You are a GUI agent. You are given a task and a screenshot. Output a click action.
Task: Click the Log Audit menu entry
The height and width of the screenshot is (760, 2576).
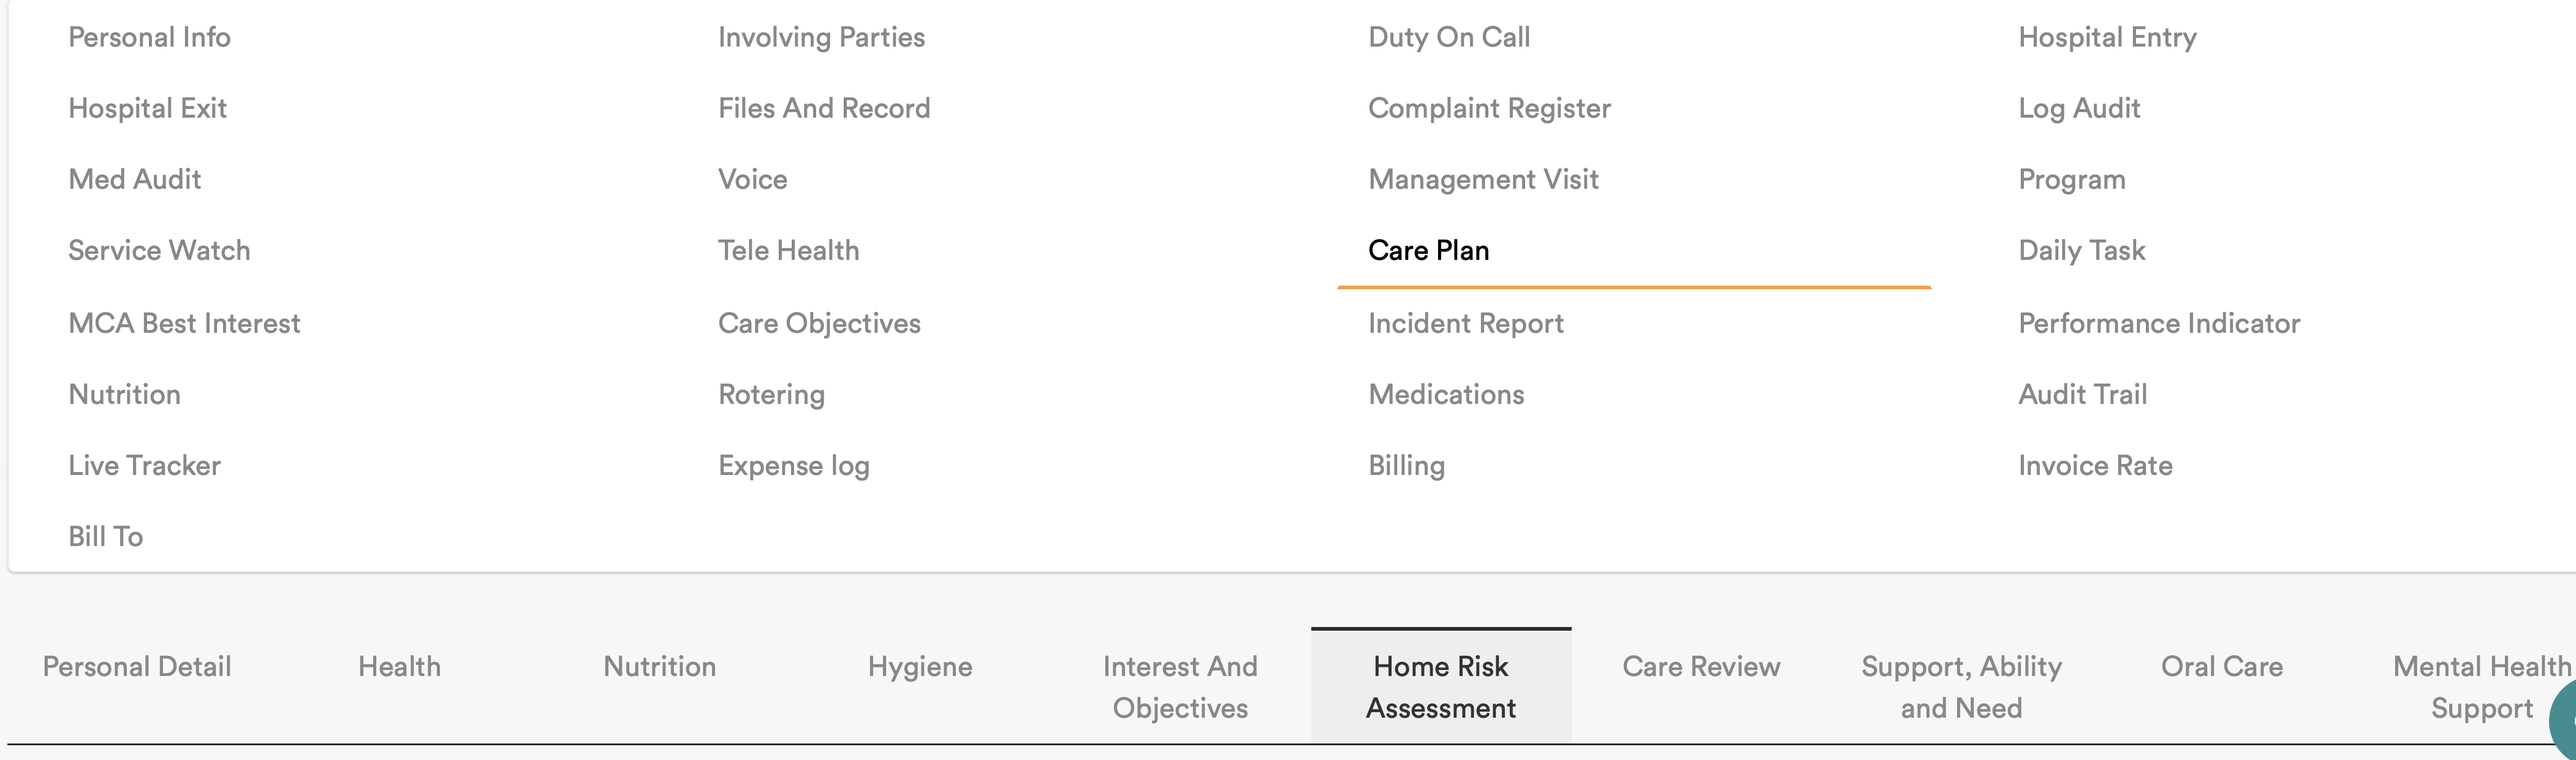point(2079,108)
